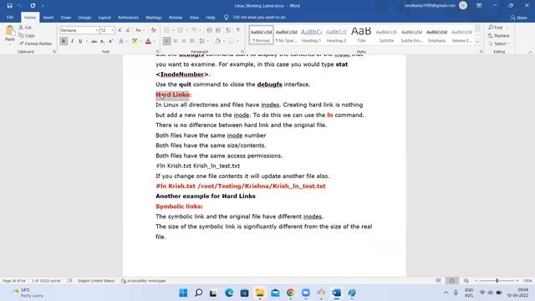Switch to the Review tab
This screenshot has height=301, width=535.
click(176, 18)
